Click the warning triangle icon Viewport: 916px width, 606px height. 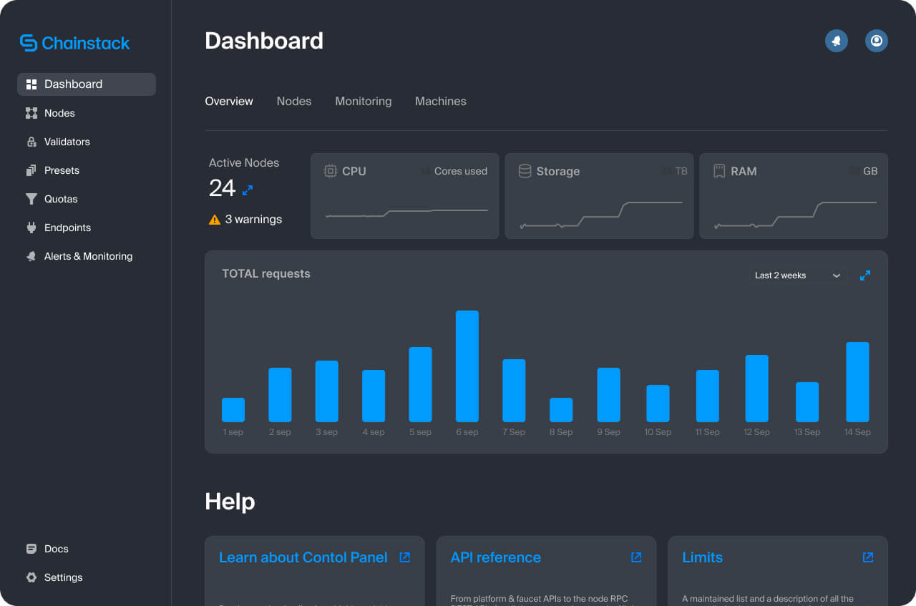(215, 220)
